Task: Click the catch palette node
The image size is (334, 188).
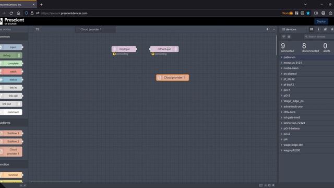Action: 11,72
